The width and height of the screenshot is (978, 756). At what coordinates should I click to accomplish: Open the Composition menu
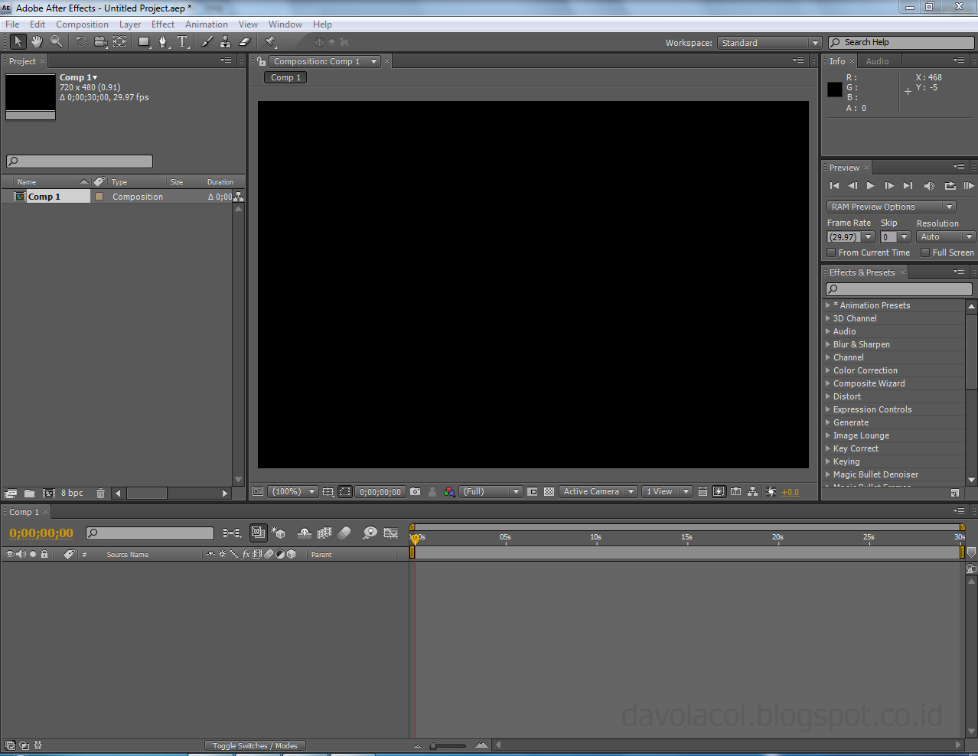[82, 24]
